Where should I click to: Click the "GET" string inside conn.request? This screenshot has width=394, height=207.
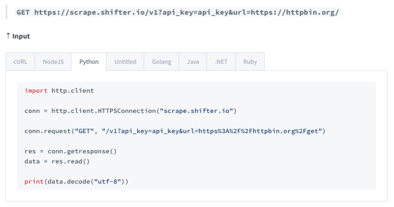click(85, 131)
